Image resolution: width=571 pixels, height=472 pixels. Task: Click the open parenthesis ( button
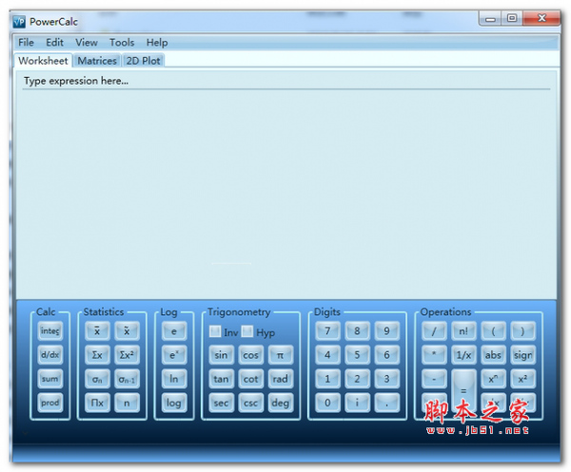[493, 330]
